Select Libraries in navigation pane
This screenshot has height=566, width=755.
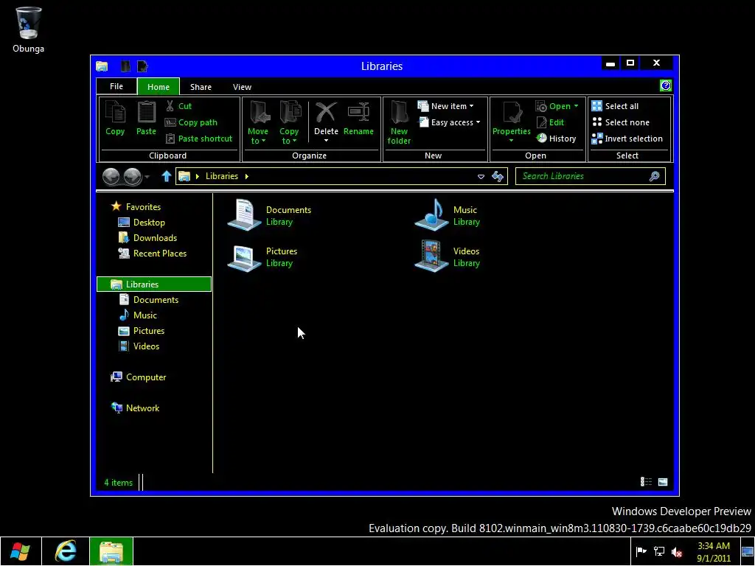click(154, 284)
